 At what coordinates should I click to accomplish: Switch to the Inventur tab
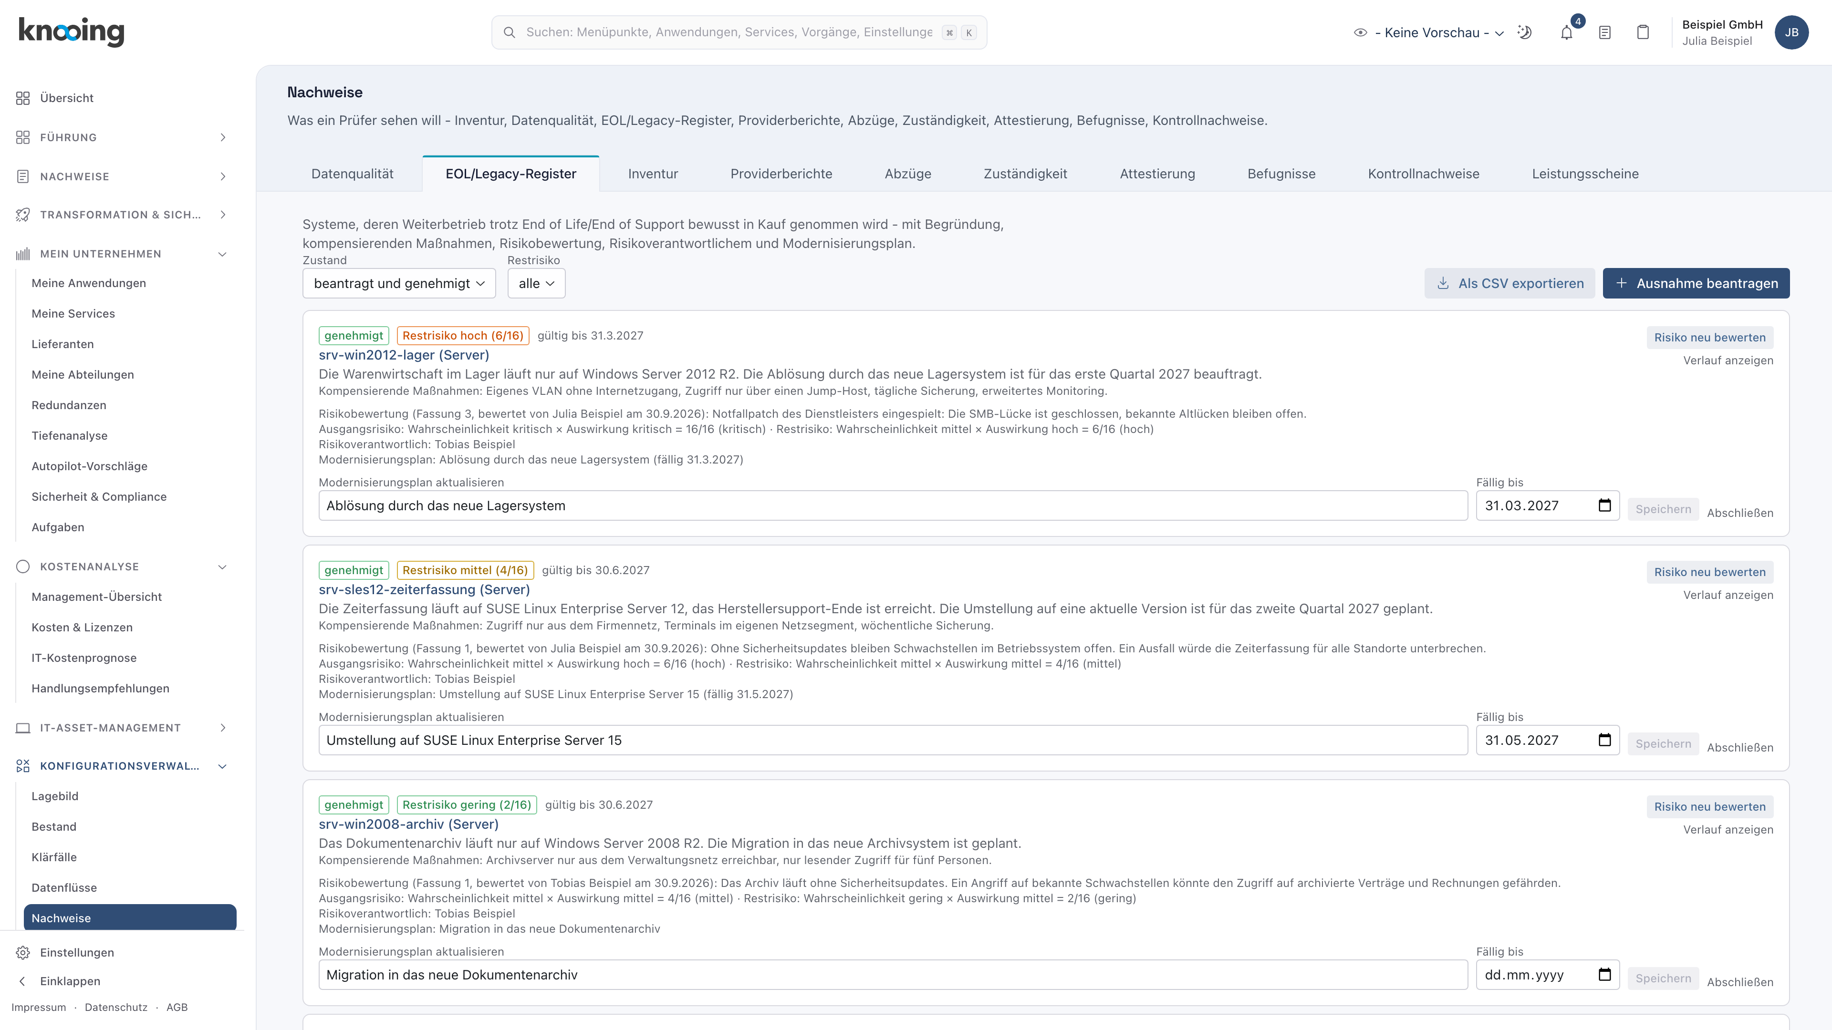point(653,174)
